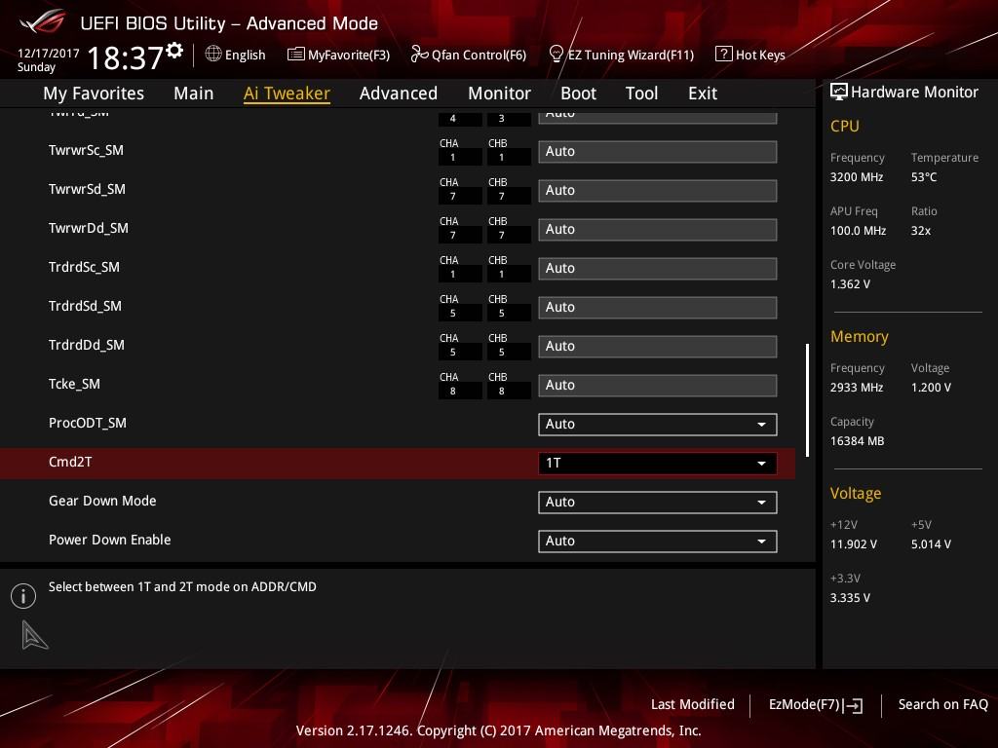998x748 pixels.
Task: Click the +12V value 11.902 V
Action: (x=853, y=544)
